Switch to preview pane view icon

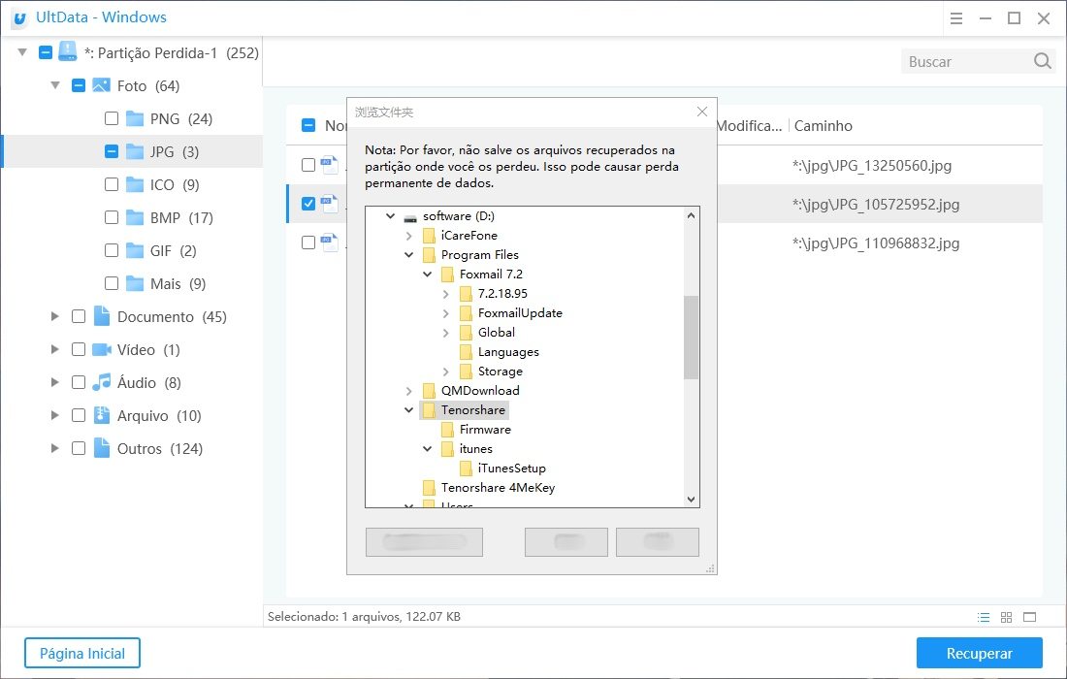pos(1029,617)
